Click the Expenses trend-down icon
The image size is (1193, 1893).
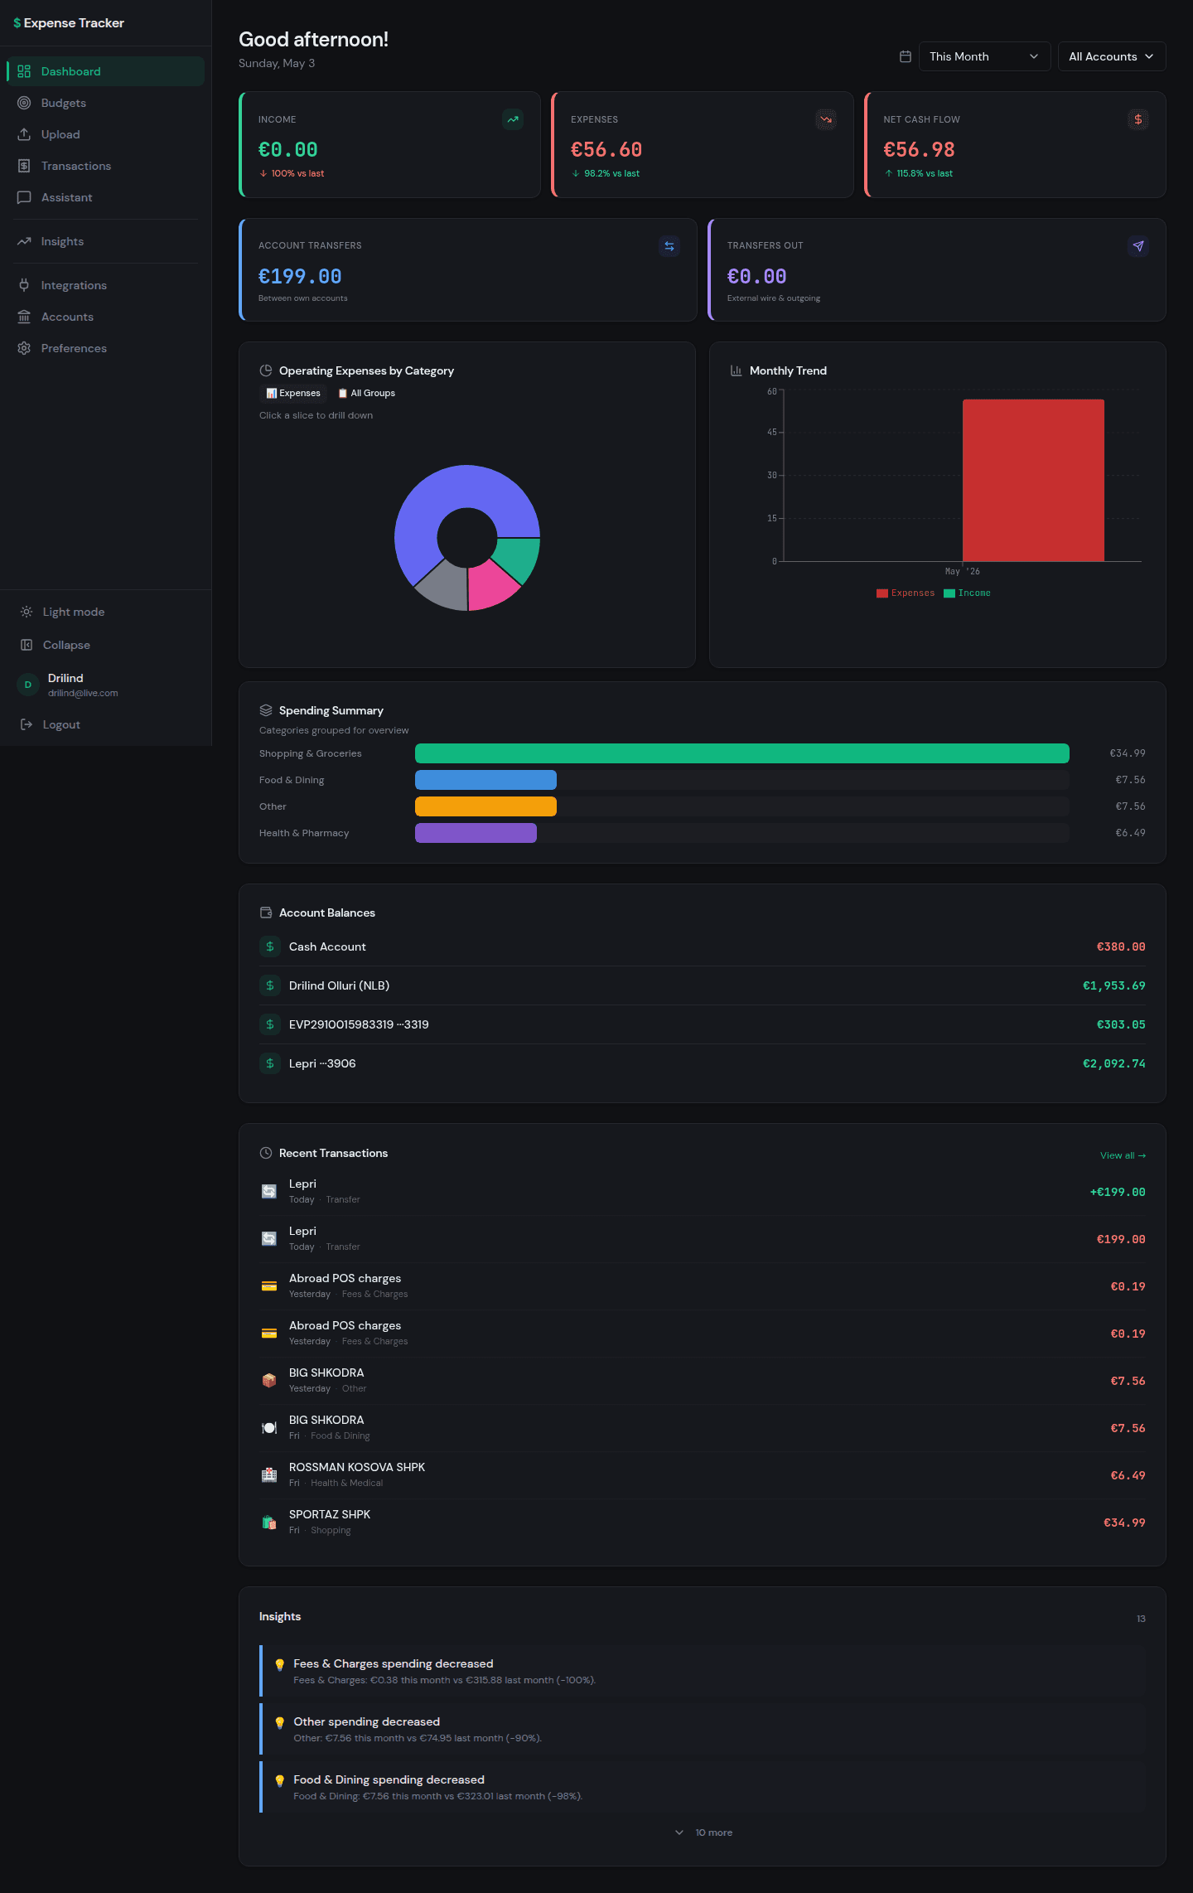(x=826, y=119)
